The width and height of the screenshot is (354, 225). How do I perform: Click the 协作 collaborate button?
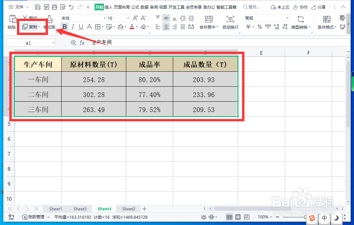(300, 7)
